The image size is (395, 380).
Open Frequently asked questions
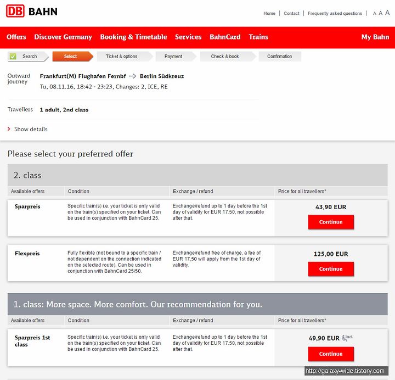tap(335, 13)
